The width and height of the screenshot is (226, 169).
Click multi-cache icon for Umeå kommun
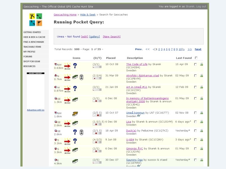click(75, 114)
